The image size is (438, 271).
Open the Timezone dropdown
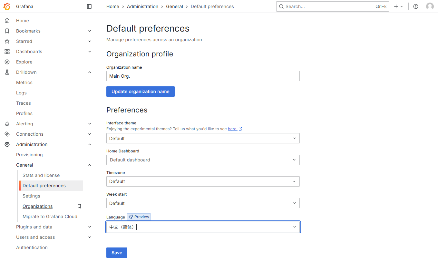pyautogui.click(x=203, y=181)
